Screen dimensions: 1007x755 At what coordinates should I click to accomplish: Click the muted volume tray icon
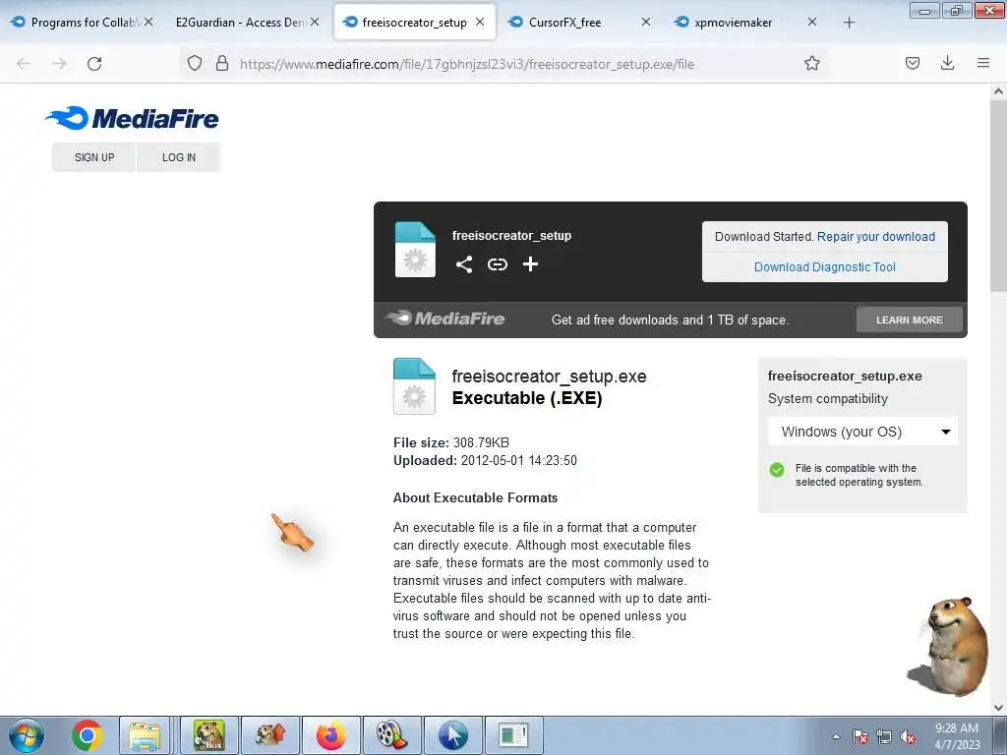[x=907, y=736]
